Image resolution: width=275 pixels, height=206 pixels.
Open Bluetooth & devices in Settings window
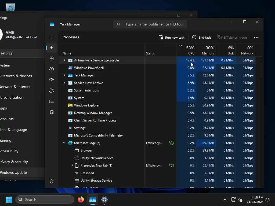coord(16,76)
